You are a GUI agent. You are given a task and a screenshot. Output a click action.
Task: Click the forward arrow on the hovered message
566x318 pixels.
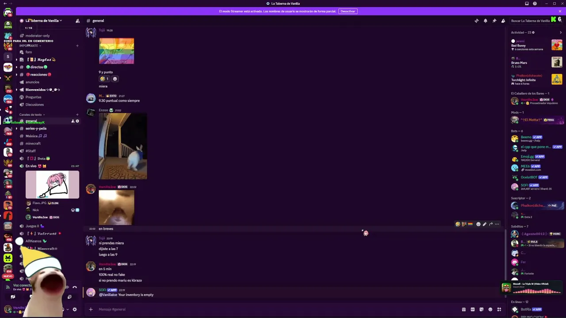491,224
